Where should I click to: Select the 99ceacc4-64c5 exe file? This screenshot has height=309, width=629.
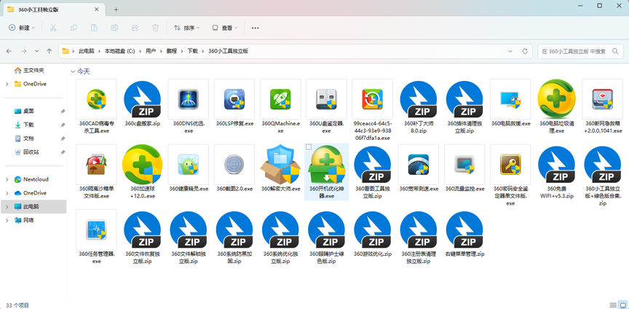[x=372, y=99]
